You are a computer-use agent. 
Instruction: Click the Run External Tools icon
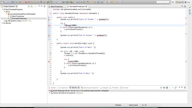click(71, 2)
